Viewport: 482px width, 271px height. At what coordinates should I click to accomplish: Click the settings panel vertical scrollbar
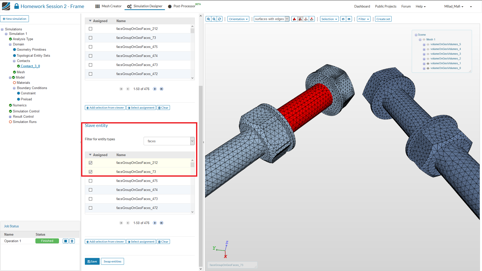201,176
